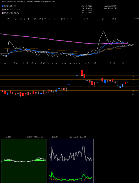139x183 pixels.
Task: Click the last blue candlestick on the right
Action: pyautogui.click(x=128, y=82)
